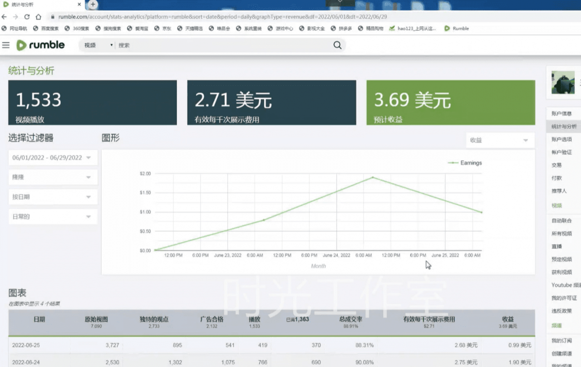Image resolution: width=581 pixels, height=367 pixels.
Task: Click the Youtube 频道 sidebar link
Action: pyautogui.click(x=565, y=285)
